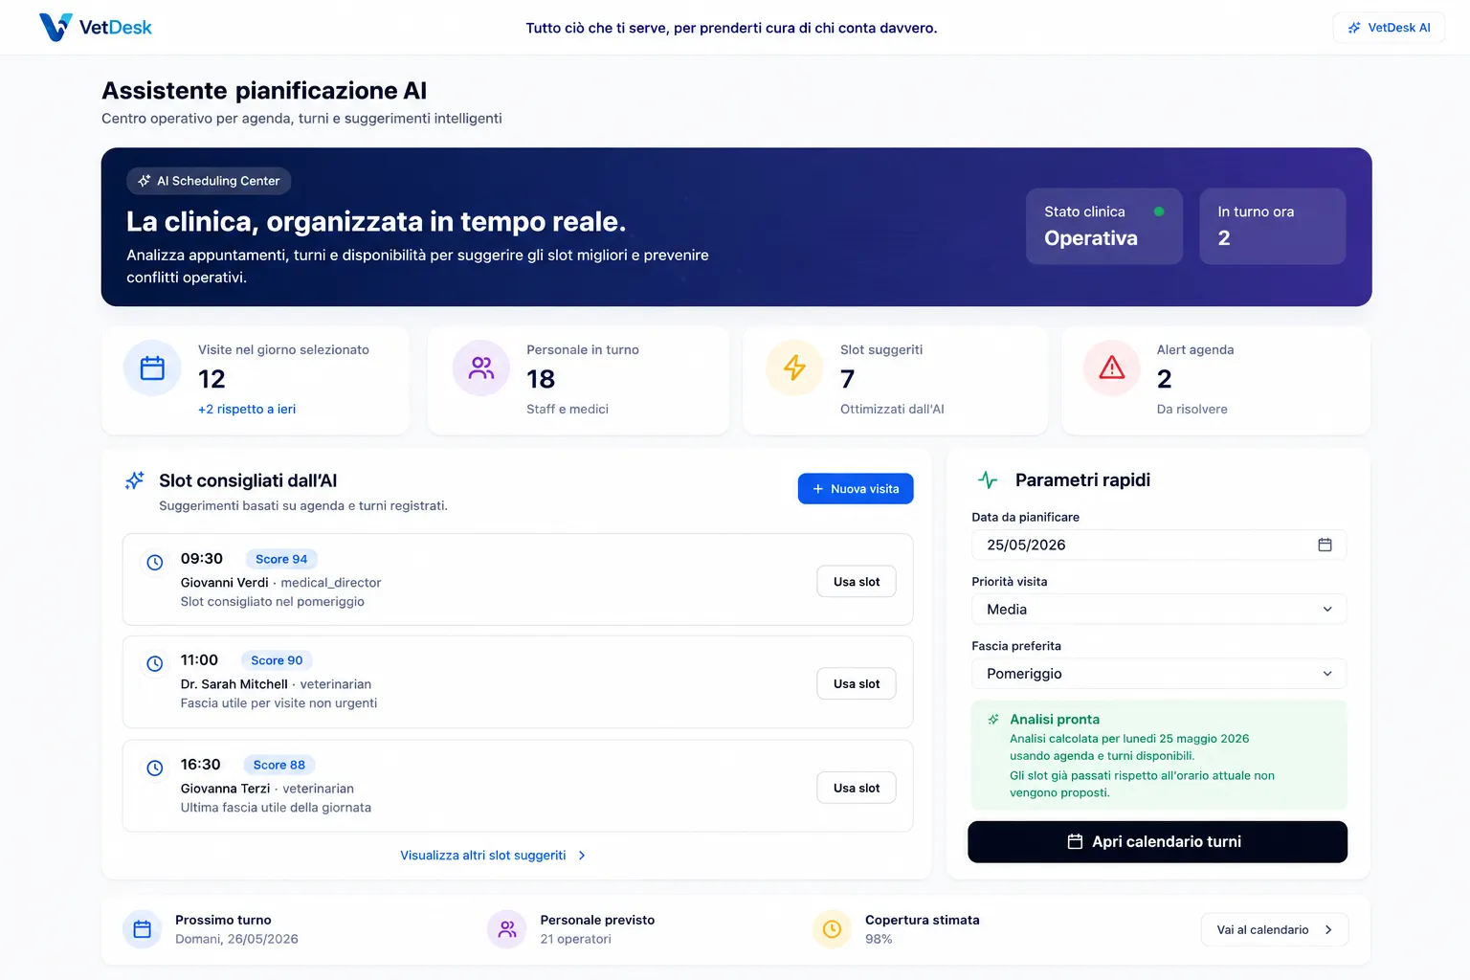
Task: Click 'Fascia utile per visite non urgenti' text
Action: [278, 703]
